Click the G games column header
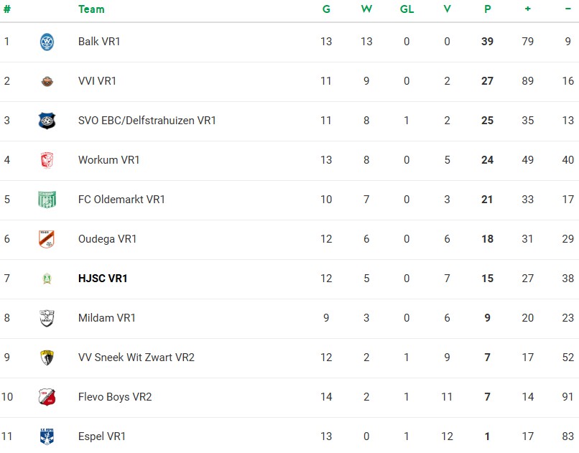 click(326, 9)
